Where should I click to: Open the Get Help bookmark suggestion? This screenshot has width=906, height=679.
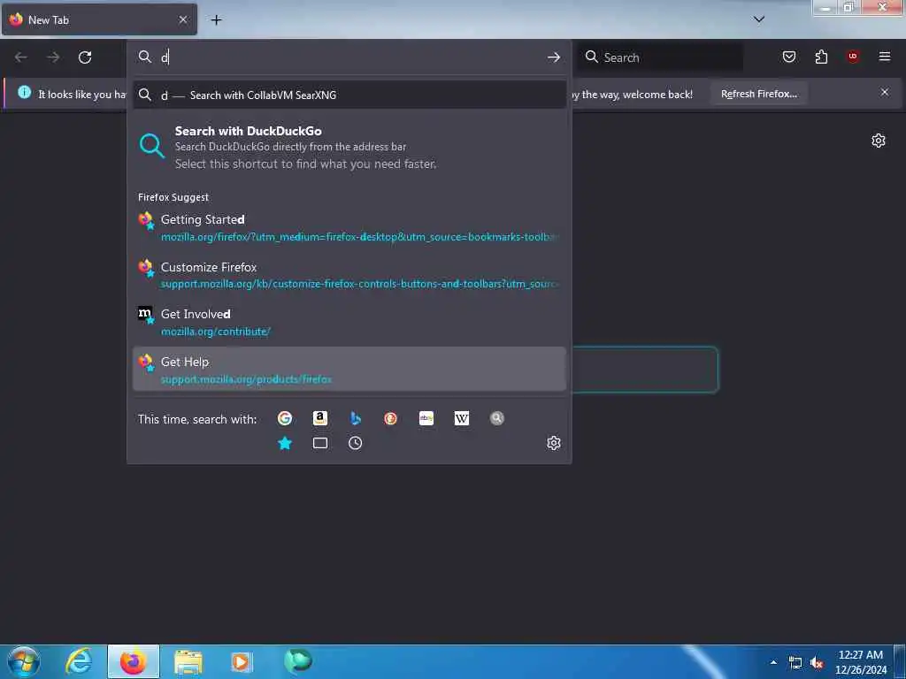point(349,369)
